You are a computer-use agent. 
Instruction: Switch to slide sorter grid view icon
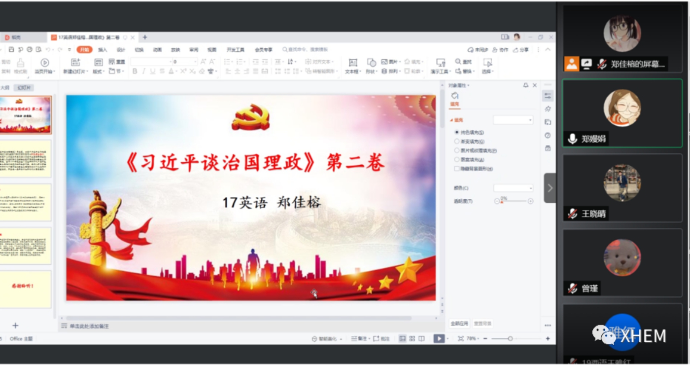(x=412, y=339)
